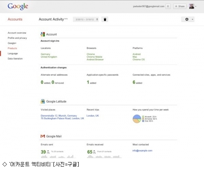Open Account overview in sidebar
204x169 pixels.
pyautogui.click(x=17, y=33)
